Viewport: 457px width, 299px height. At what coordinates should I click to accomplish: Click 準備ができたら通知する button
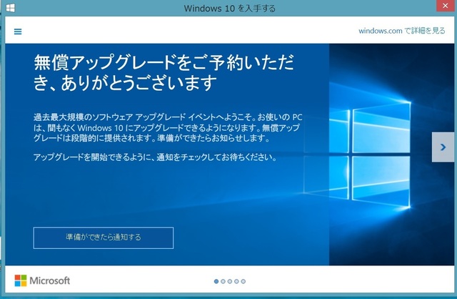tap(104, 237)
